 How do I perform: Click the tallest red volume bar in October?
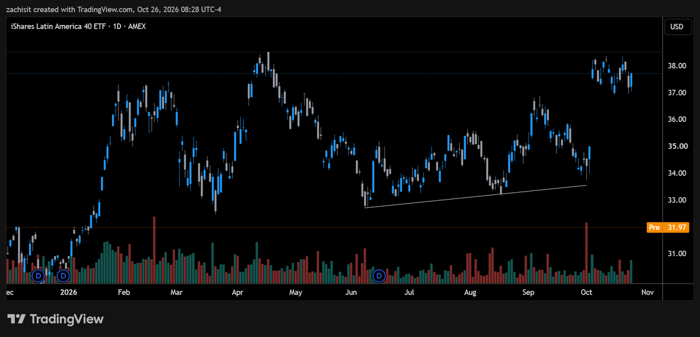(586, 253)
